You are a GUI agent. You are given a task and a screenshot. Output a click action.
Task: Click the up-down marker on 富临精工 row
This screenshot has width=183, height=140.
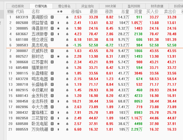point(58,113)
